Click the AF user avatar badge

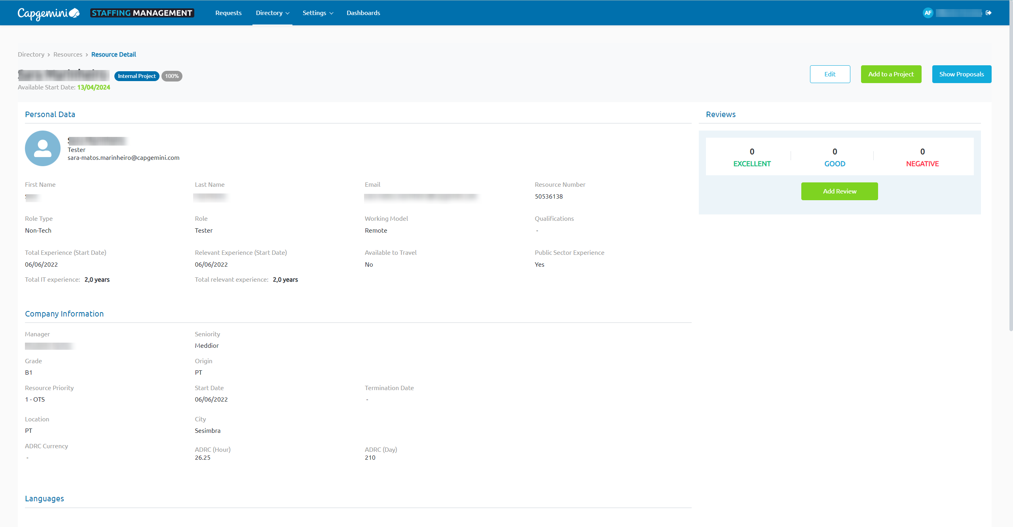tap(928, 13)
